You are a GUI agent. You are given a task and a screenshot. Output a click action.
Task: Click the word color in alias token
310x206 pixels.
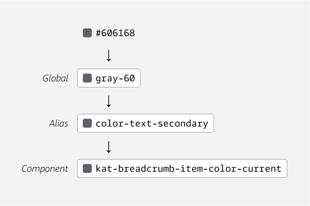110,124
